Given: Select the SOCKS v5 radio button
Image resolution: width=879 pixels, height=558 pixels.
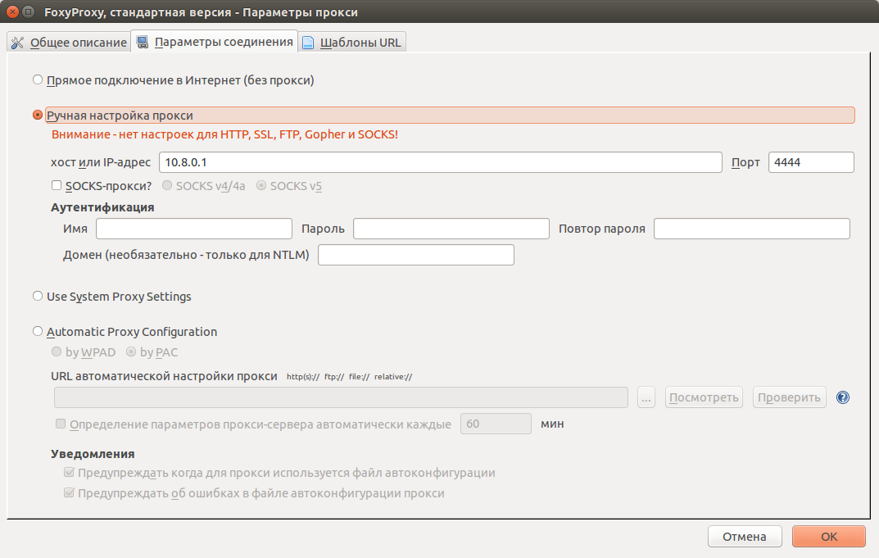Looking at the screenshot, I should pos(261,185).
